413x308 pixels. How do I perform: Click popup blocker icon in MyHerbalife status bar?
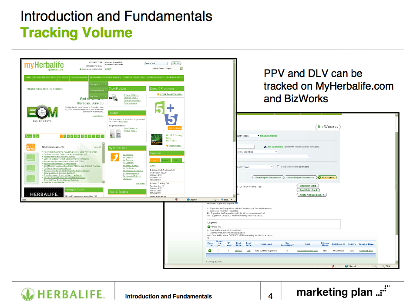[176, 200]
